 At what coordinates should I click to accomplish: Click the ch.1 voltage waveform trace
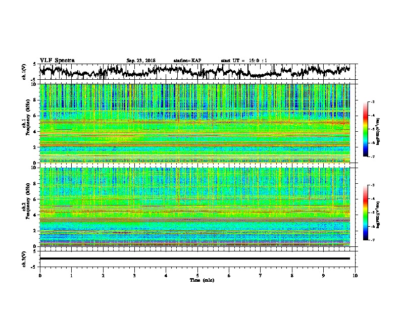coord(195,72)
